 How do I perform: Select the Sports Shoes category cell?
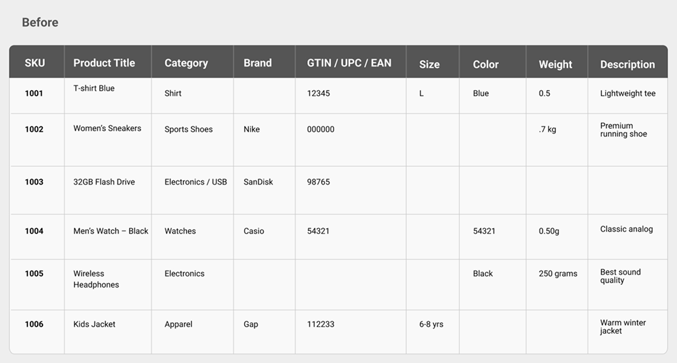[x=188, y=129]
